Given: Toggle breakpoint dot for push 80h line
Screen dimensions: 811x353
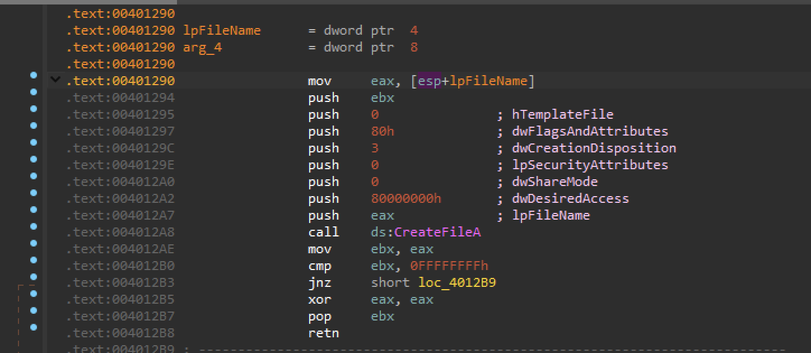Looking at the screenshot, I should pyautogui.click(x=34, y=126).
